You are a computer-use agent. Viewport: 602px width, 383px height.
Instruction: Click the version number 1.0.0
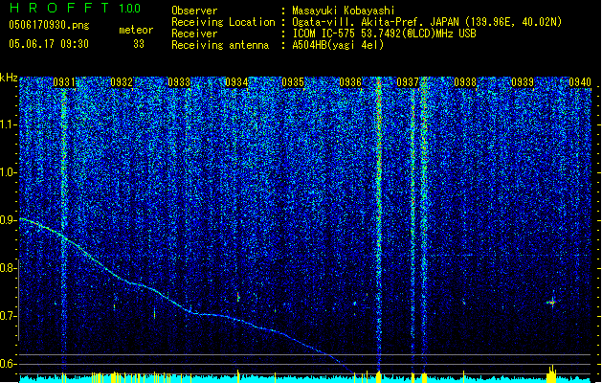[x=128, y=8]
